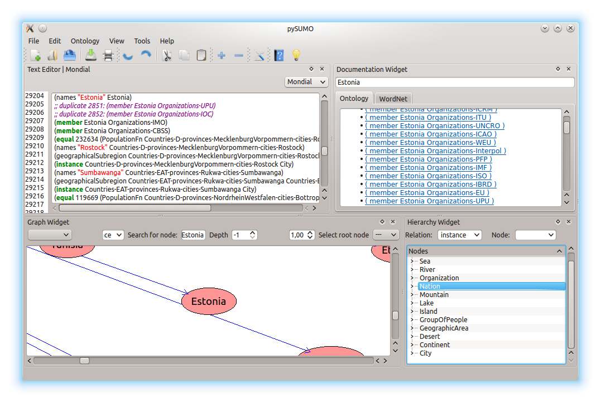
Task: Click the lightbulb tips icon
Action: click(296, 55)
